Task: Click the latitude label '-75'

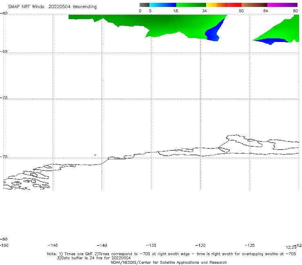Action: 4,157
